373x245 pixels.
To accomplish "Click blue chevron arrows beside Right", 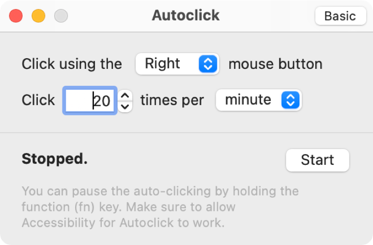I will click(207, 64).
